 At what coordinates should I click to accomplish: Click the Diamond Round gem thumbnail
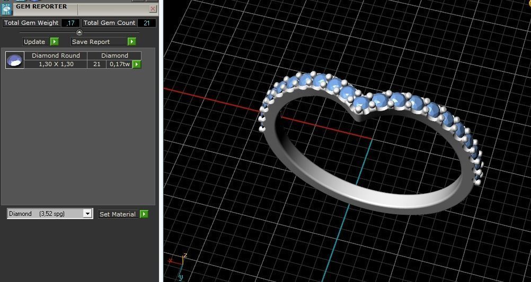tap(15, 60)
